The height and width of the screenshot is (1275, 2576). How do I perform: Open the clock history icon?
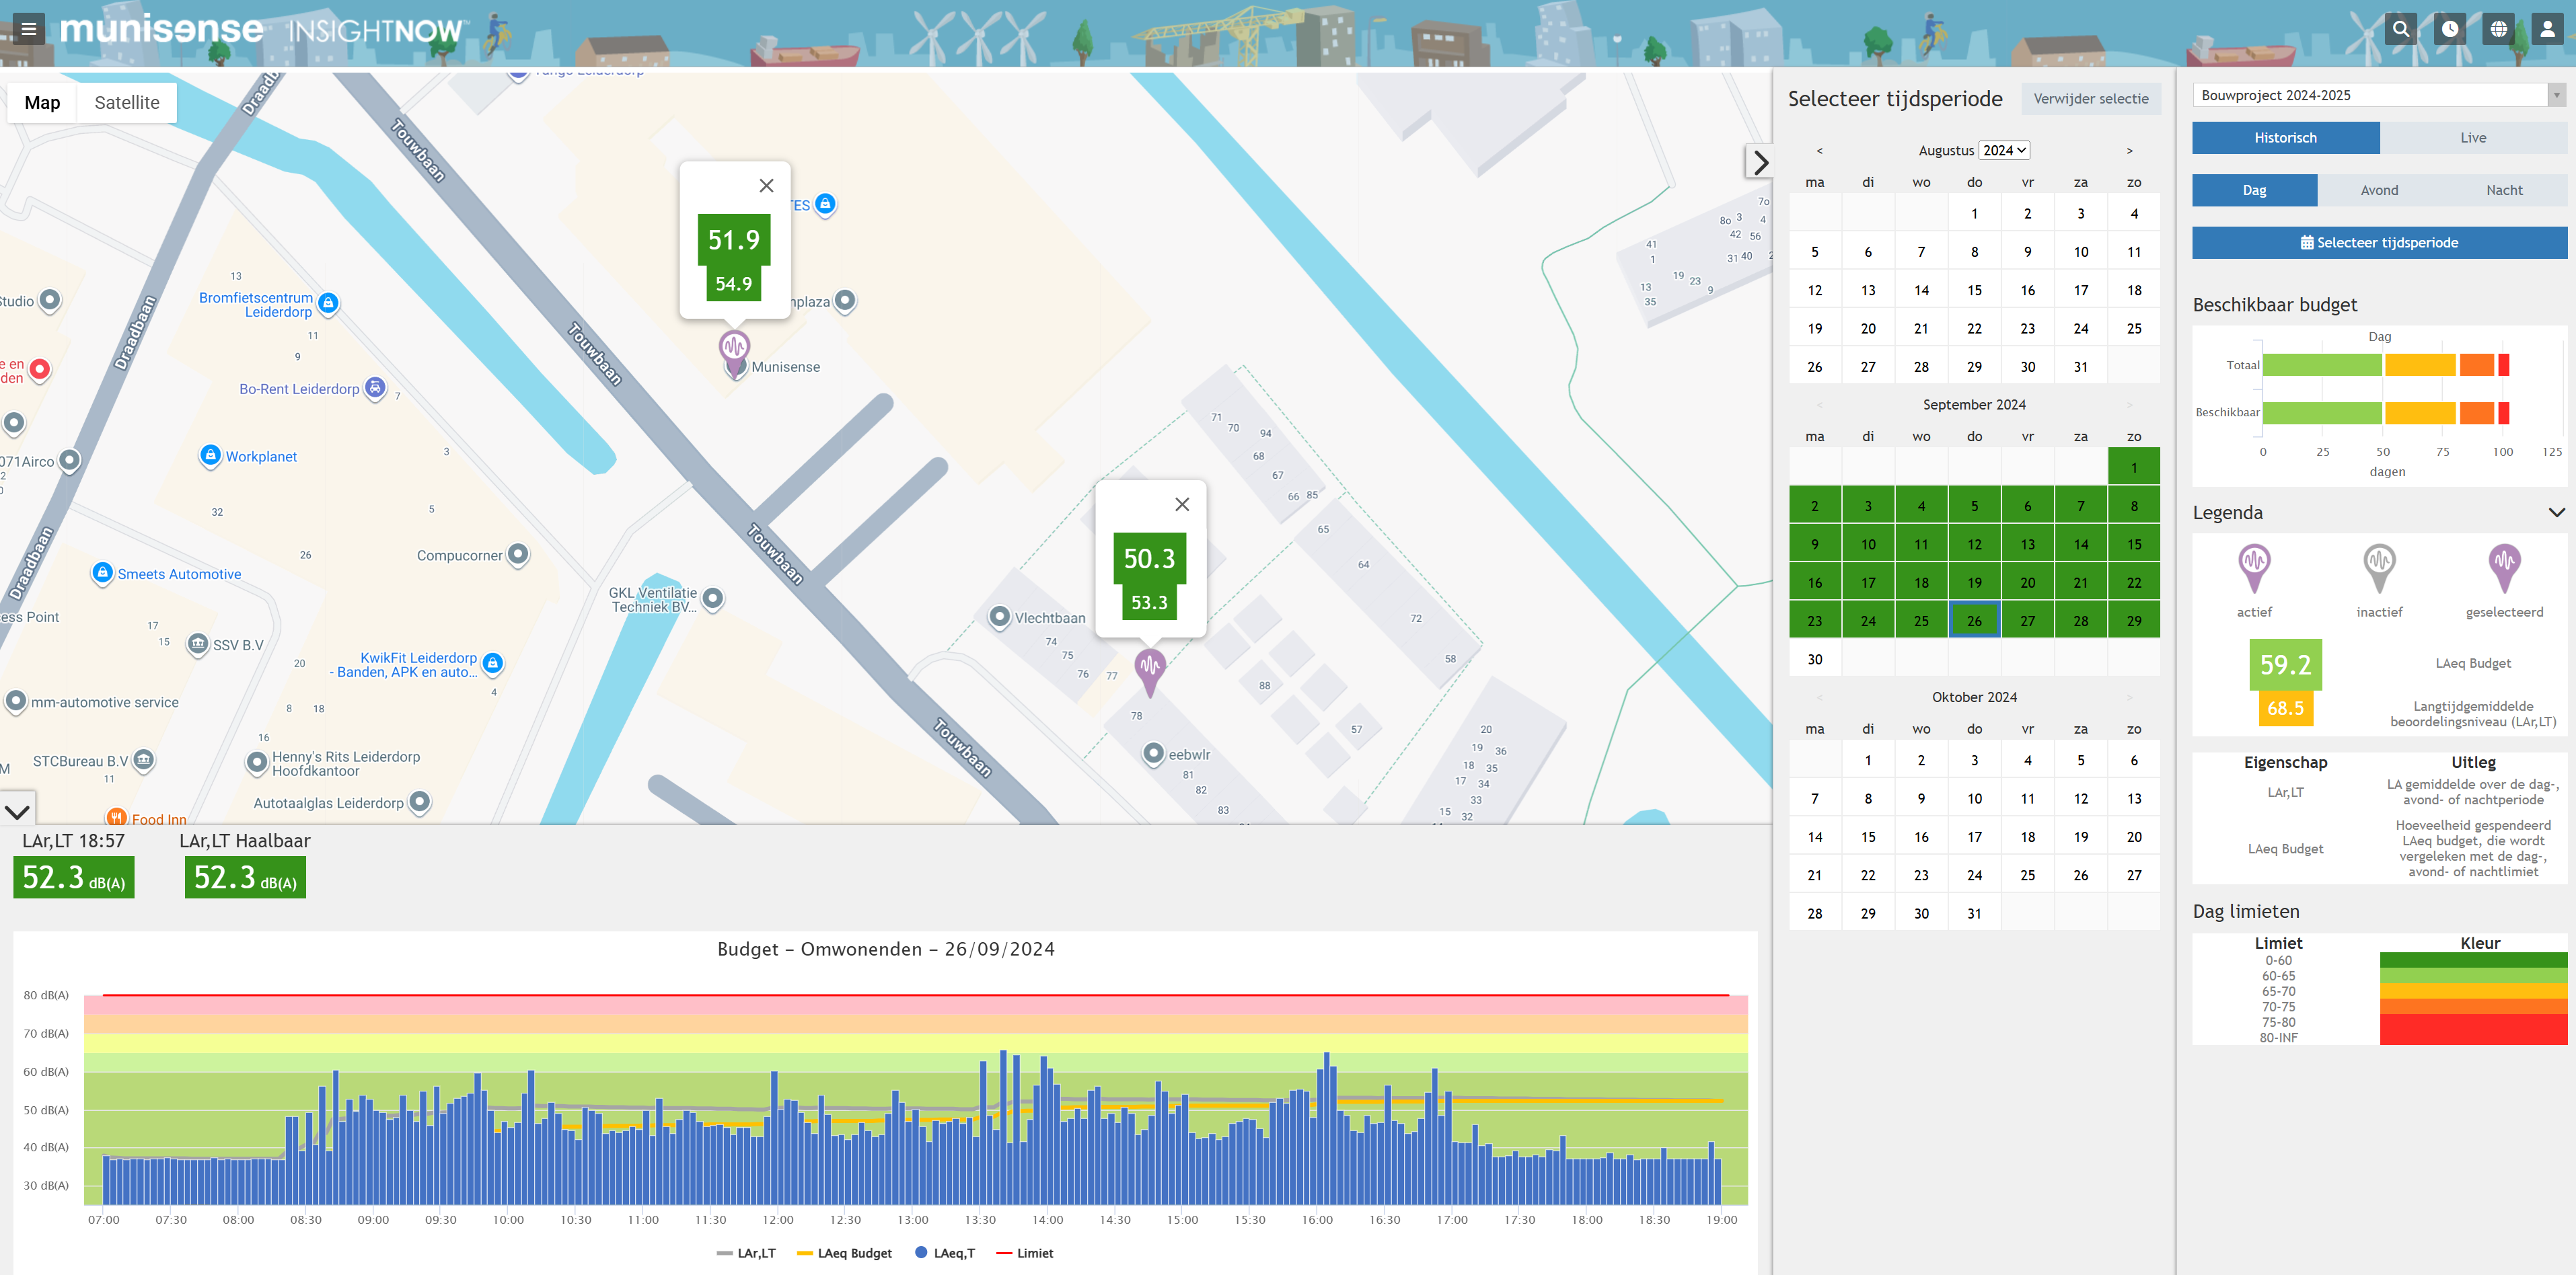2449,29
